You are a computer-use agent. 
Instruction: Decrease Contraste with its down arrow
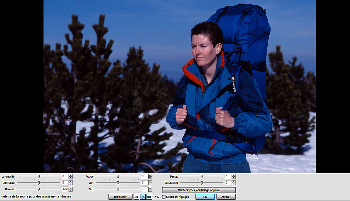[71, 184]
